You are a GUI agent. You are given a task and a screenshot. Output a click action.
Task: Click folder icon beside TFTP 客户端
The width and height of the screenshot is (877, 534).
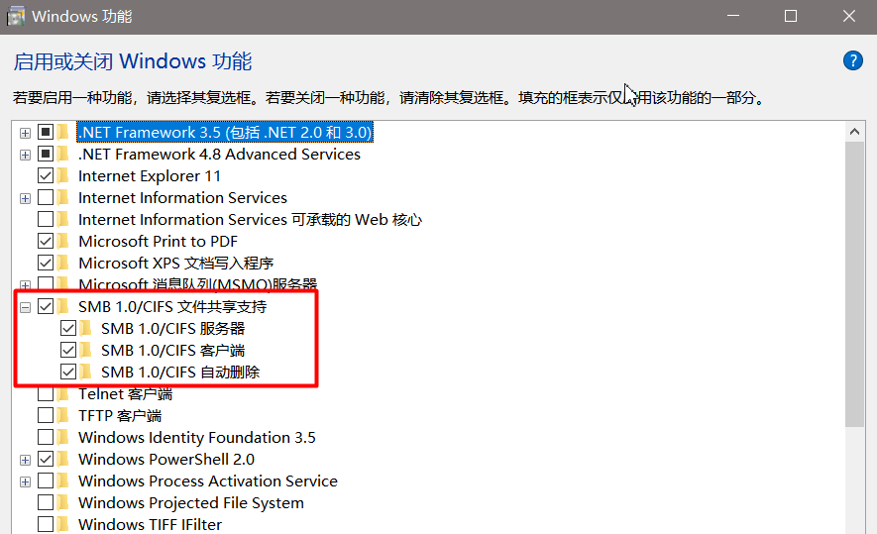pyautogui.click(x=62, y=416)
